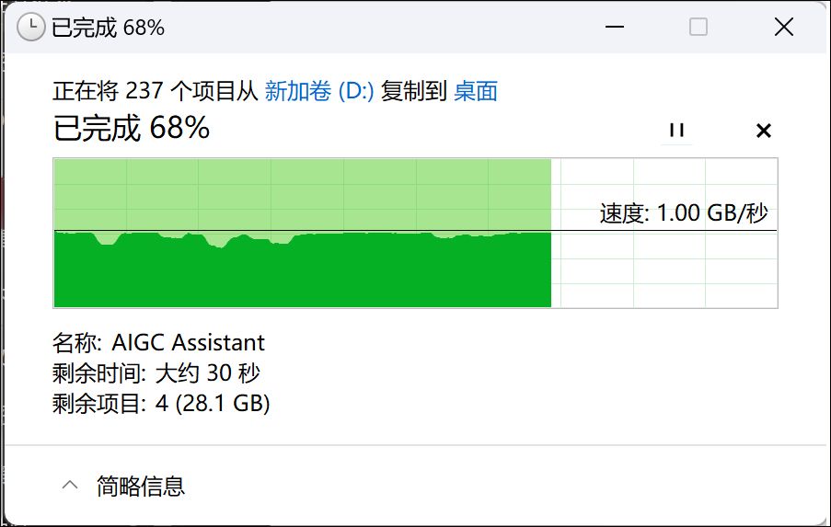Click the 剩余项目 4 (28.1 GB) line

(161, 403)
